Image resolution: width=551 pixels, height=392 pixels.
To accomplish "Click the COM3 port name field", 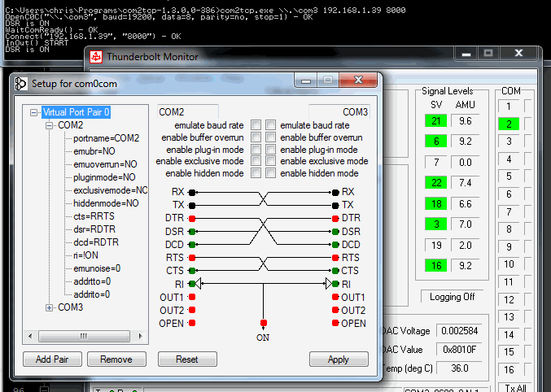I will [x=339, y=111].
